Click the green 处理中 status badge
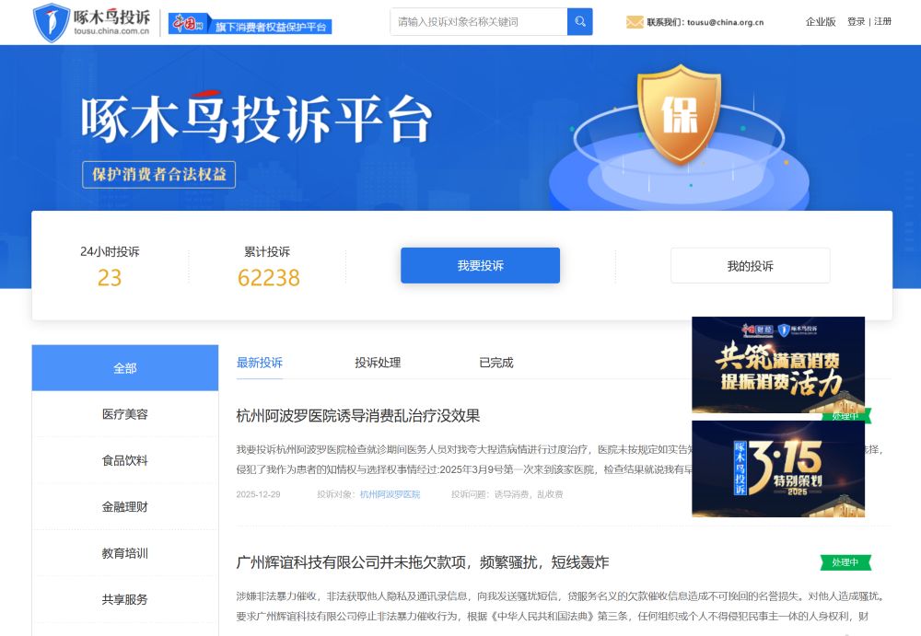The image size is (921, 636). (x=845, y=562)
